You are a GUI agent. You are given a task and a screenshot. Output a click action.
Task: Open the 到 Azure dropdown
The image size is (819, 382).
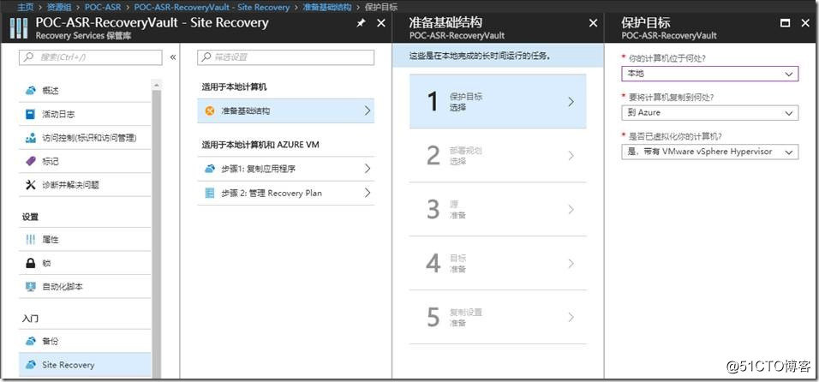[x=710, y=112]
